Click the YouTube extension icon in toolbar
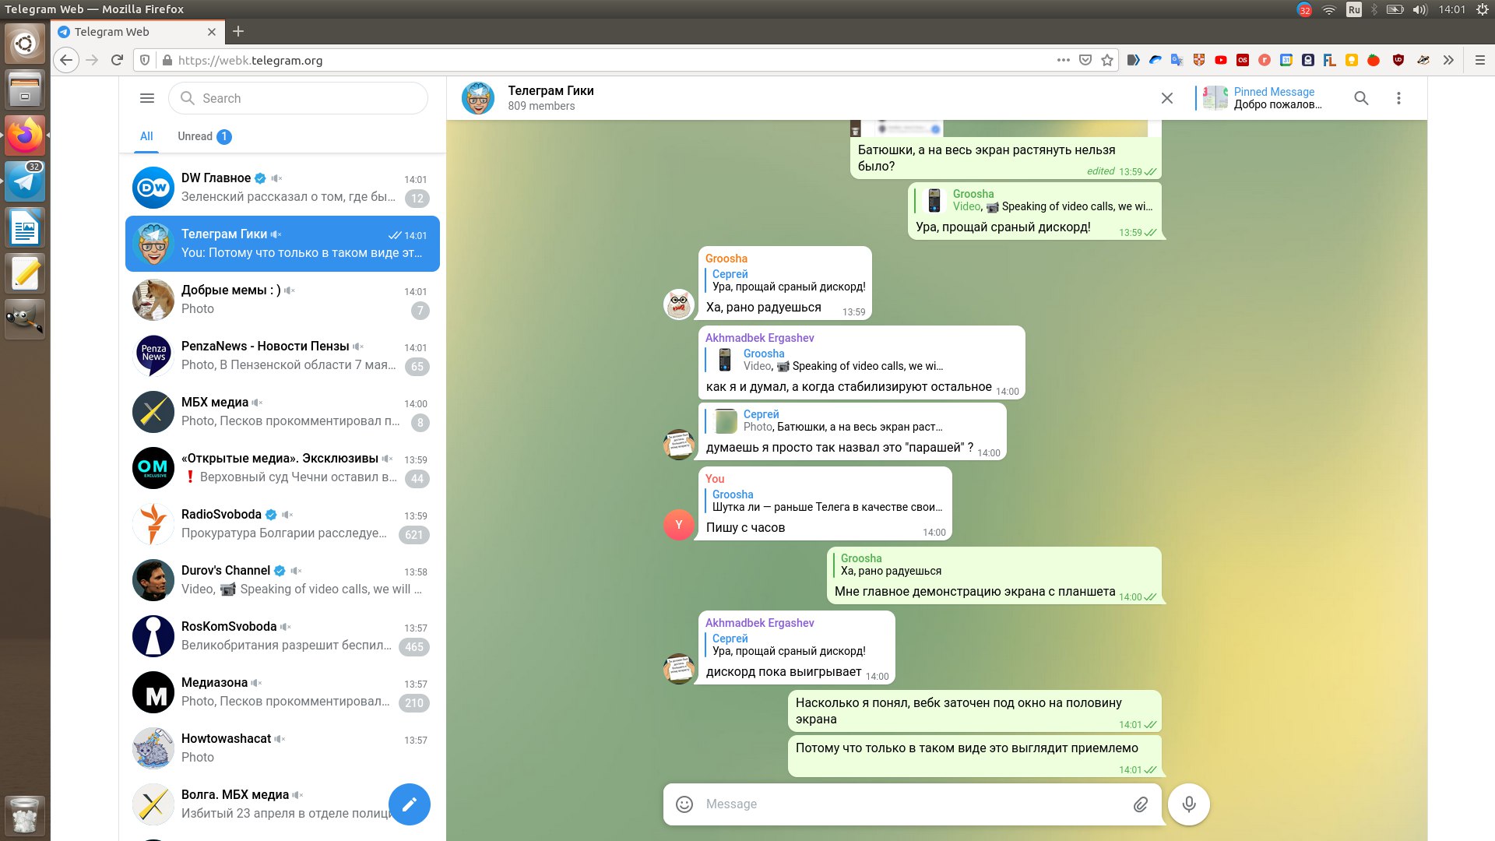This screenshot has height=841, width=1495. (1221, 60)
